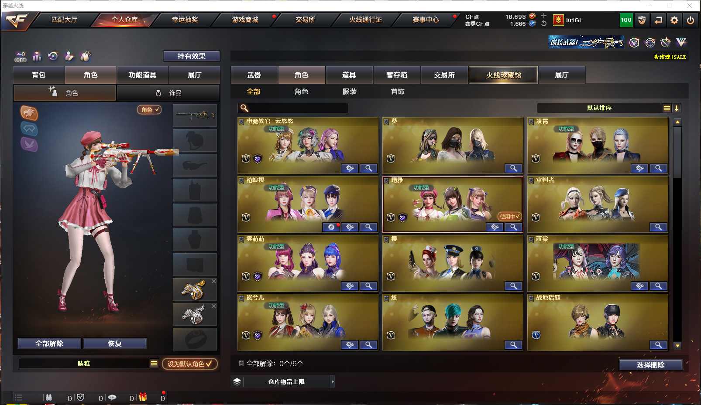Image resolution: width=701 pixels, height=405 pixels.
Task: Toggle the OFF switch icon above 背包
Action: [21, 57]
